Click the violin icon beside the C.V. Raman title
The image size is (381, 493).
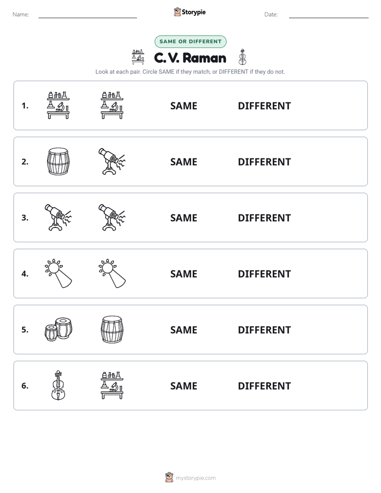coord(242,57)
